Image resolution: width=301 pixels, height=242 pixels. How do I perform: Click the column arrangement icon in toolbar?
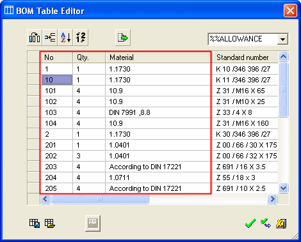point(35,38)
